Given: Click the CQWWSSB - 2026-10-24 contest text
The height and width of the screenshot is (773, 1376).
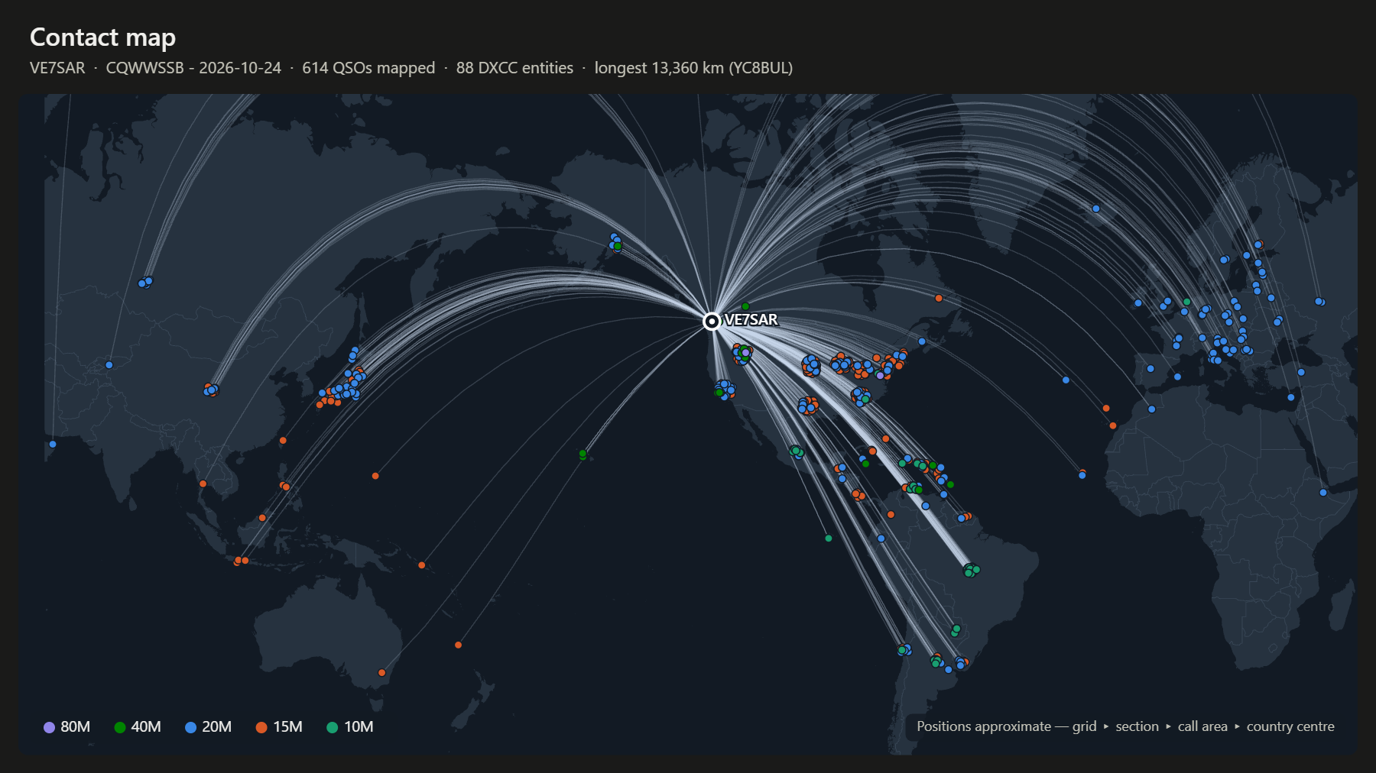Looking at the screenshot, I should pos(193,68).
